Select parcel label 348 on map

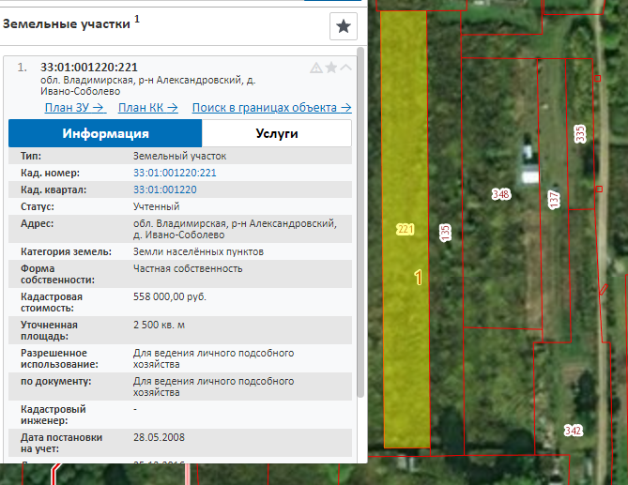(501, 194)
